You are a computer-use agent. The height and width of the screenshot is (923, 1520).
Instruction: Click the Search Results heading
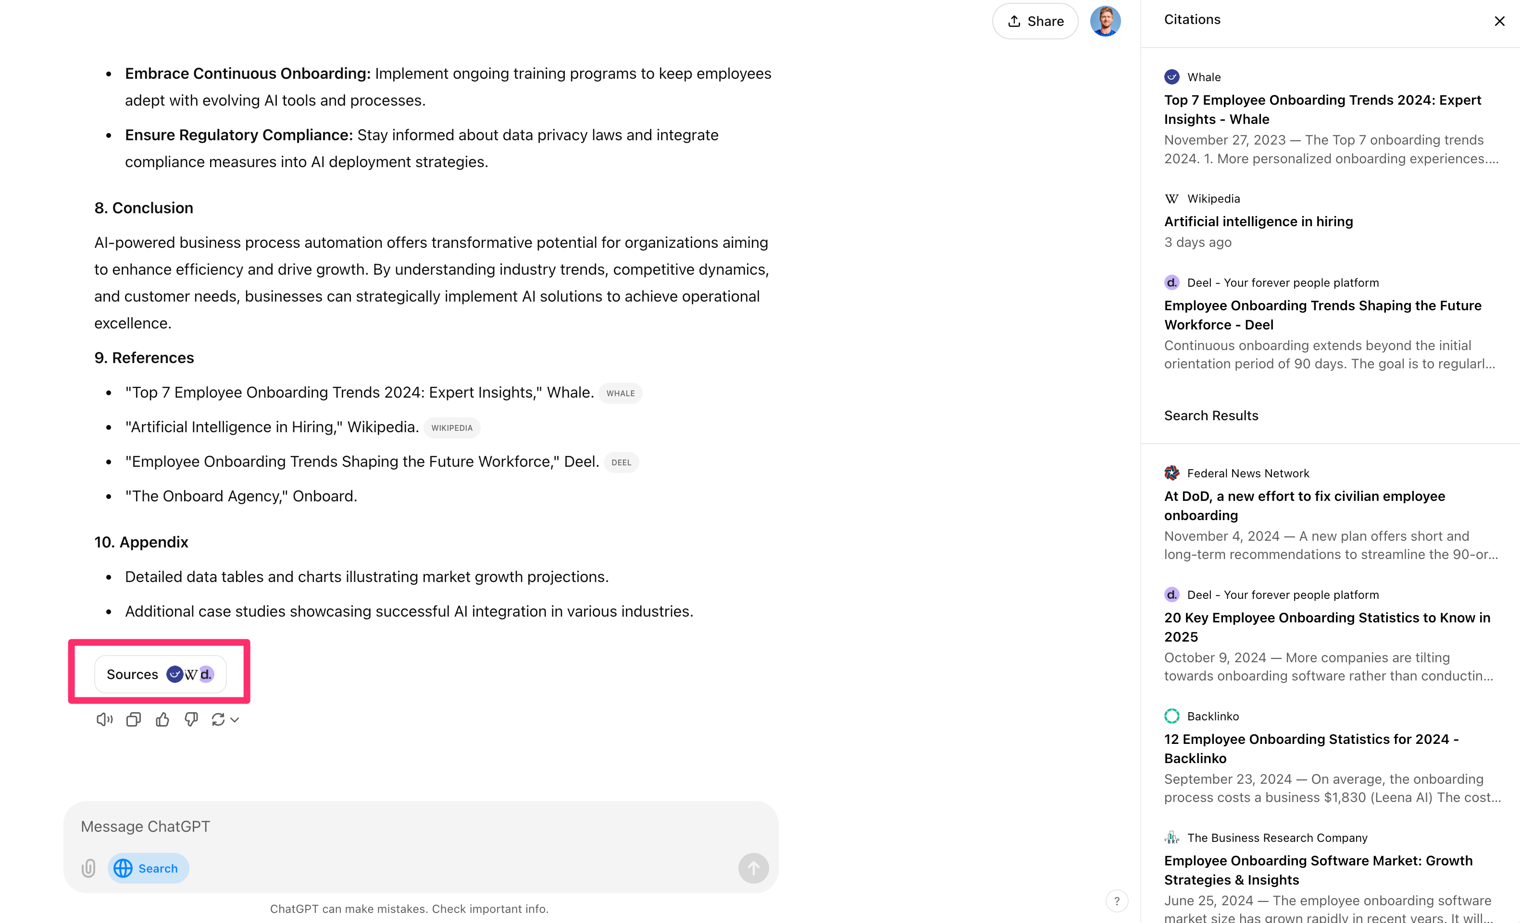pos(1211,415)
